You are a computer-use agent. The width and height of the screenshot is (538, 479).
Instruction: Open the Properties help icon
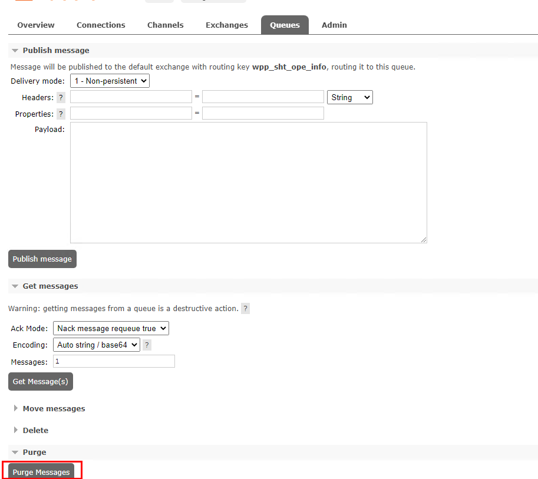click(x=61, y=114)
